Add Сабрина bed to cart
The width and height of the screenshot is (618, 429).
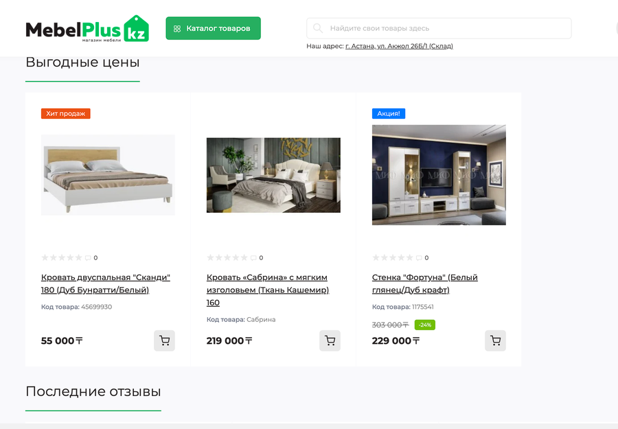(330, 340)
